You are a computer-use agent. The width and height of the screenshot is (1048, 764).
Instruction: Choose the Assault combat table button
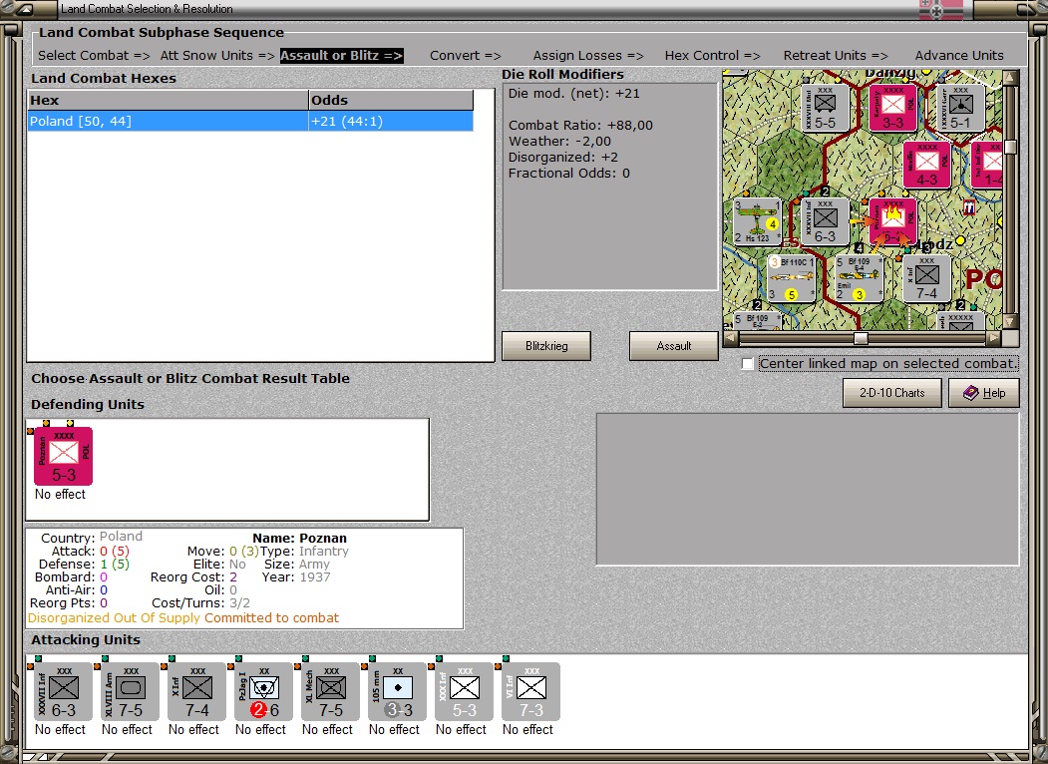click(674, 346)
